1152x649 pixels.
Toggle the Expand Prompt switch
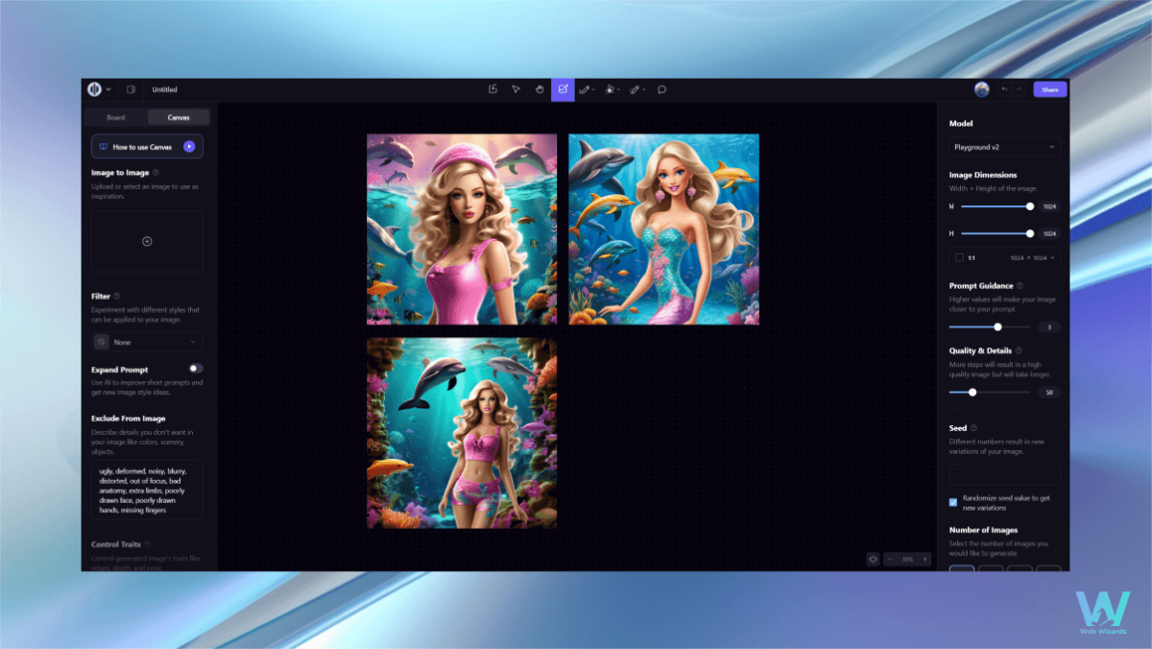196,368
